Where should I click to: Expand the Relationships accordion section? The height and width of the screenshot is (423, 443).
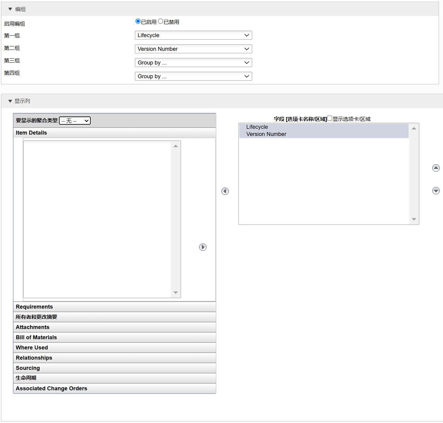[115, 358]
